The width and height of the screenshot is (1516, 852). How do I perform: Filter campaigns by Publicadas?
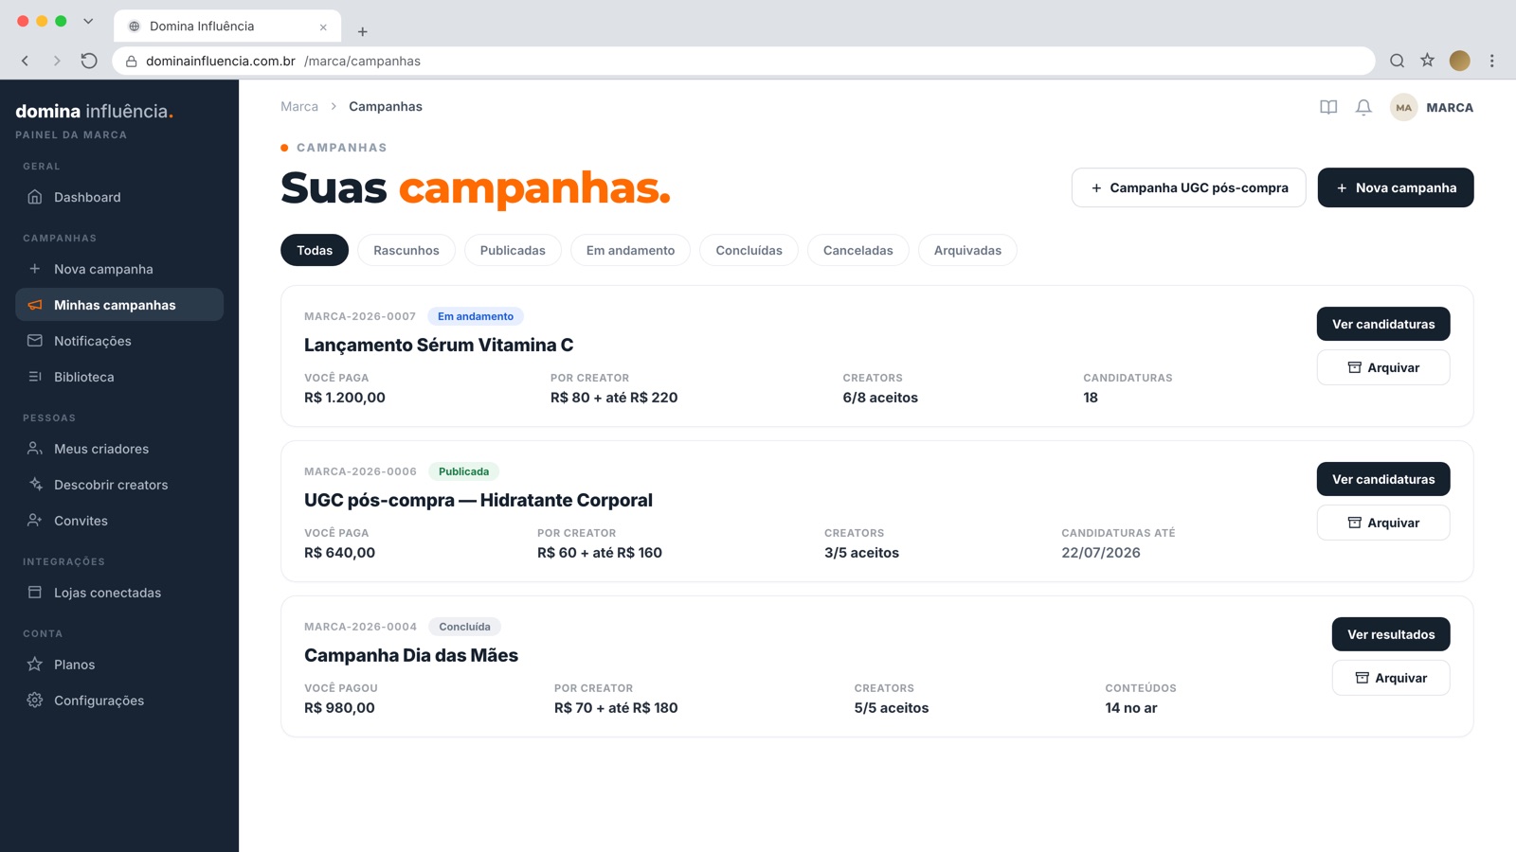(x=513, y=250)
